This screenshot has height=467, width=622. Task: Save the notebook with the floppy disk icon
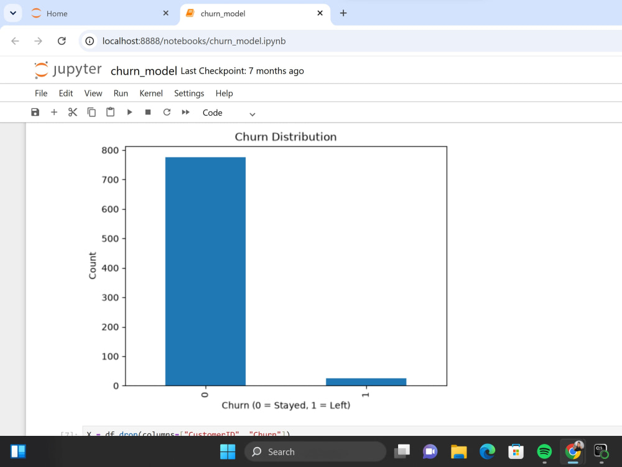click(x=35, y=112)
